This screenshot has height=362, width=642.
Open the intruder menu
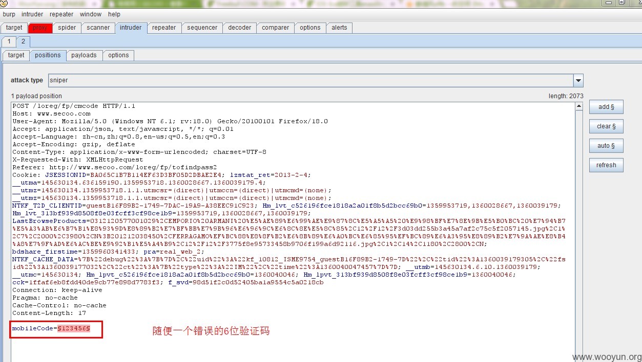click(32, 14)
